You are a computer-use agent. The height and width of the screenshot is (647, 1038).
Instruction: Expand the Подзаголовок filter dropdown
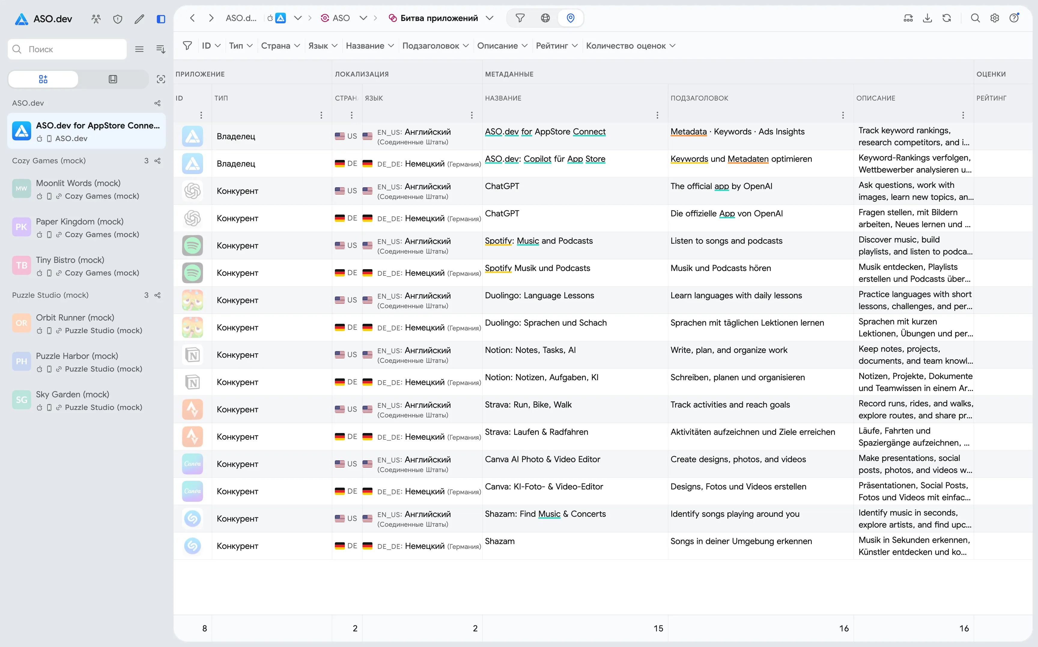[436, 46]
